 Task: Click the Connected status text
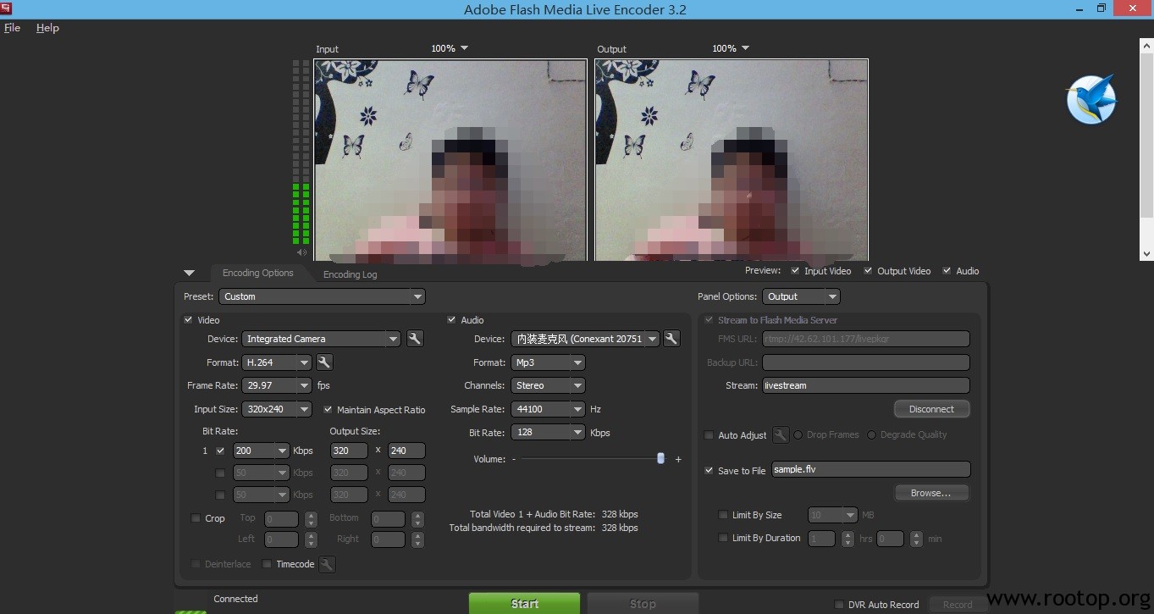235,599
